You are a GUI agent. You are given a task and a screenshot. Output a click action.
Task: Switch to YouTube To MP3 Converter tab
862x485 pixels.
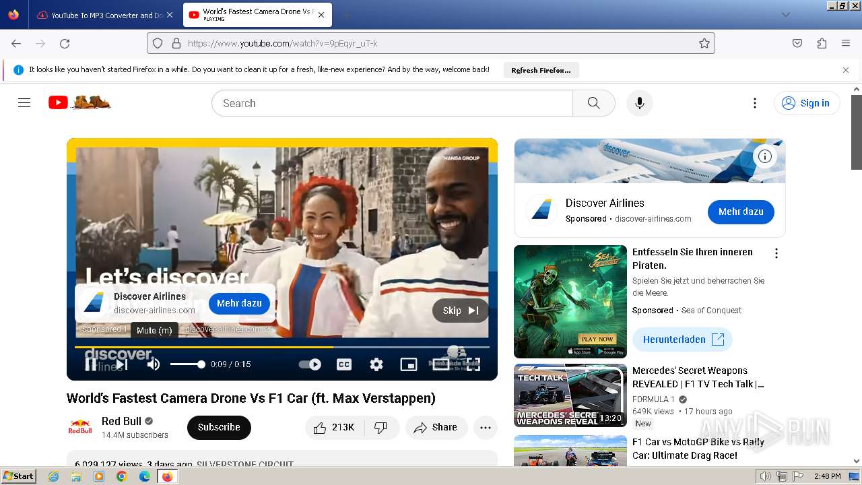coord(100,15)
